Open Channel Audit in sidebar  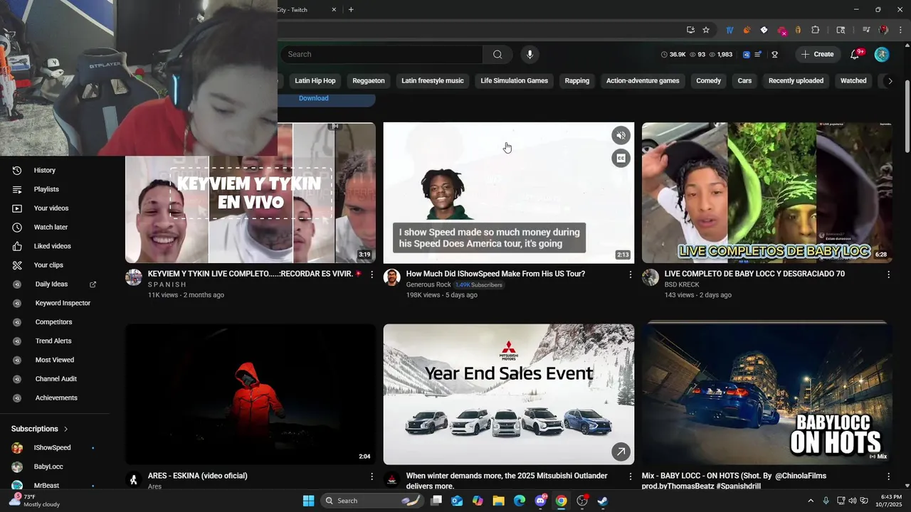(55, 379)
